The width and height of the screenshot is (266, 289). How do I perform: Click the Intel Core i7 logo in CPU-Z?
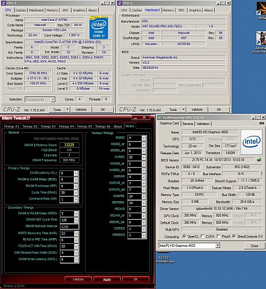[99, 28]
